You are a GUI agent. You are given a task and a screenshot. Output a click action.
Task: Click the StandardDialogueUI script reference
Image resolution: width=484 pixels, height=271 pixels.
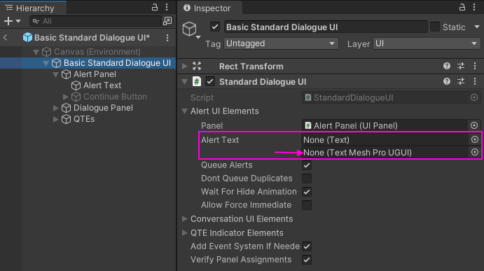[x=385, y=98]
